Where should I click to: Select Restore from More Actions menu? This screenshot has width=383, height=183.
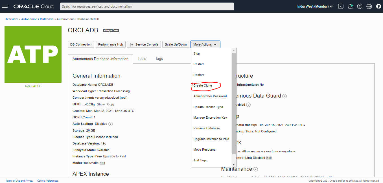[211, 75]
